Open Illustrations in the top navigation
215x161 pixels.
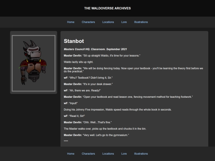[141, 22]
